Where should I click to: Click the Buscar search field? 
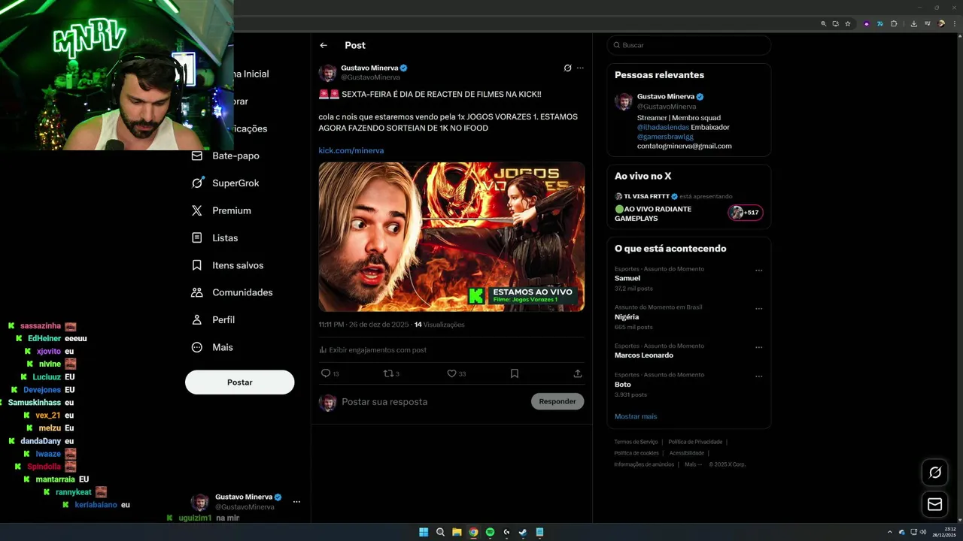coord(689,45)
